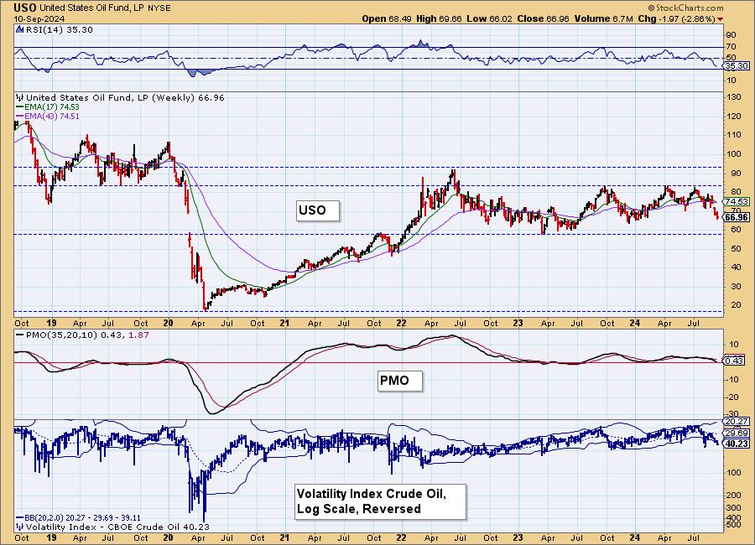Click the 400 label on the volatility axis
This screenshot has width=755, height=545.
[734, 517]
